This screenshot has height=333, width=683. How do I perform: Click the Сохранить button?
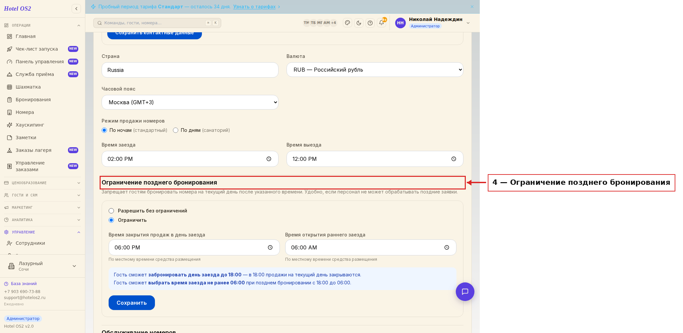(x=132, y=303)
